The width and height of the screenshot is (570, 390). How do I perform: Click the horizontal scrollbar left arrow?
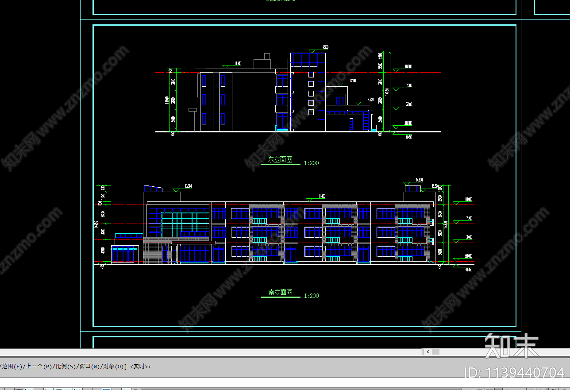[x=427, y=352]
